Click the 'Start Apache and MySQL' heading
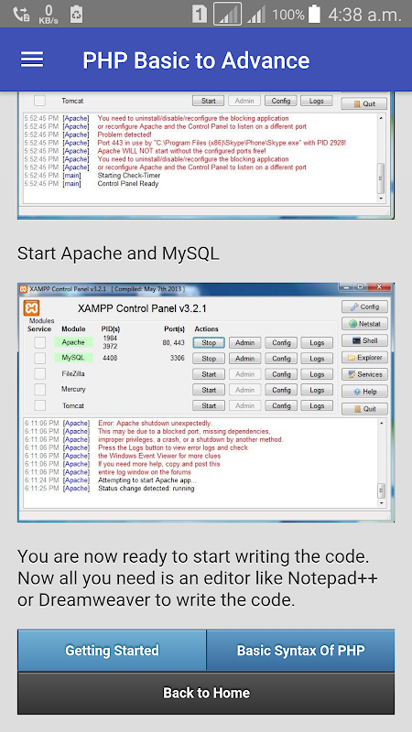 tap(118, 254)
